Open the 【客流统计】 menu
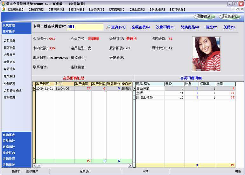This screenshot has width=245, height=175. coord(117,9)
